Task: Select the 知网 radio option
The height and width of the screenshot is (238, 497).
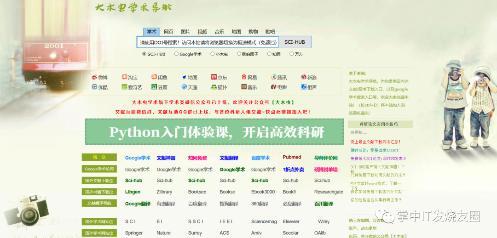Action: (x=269, y=54)
